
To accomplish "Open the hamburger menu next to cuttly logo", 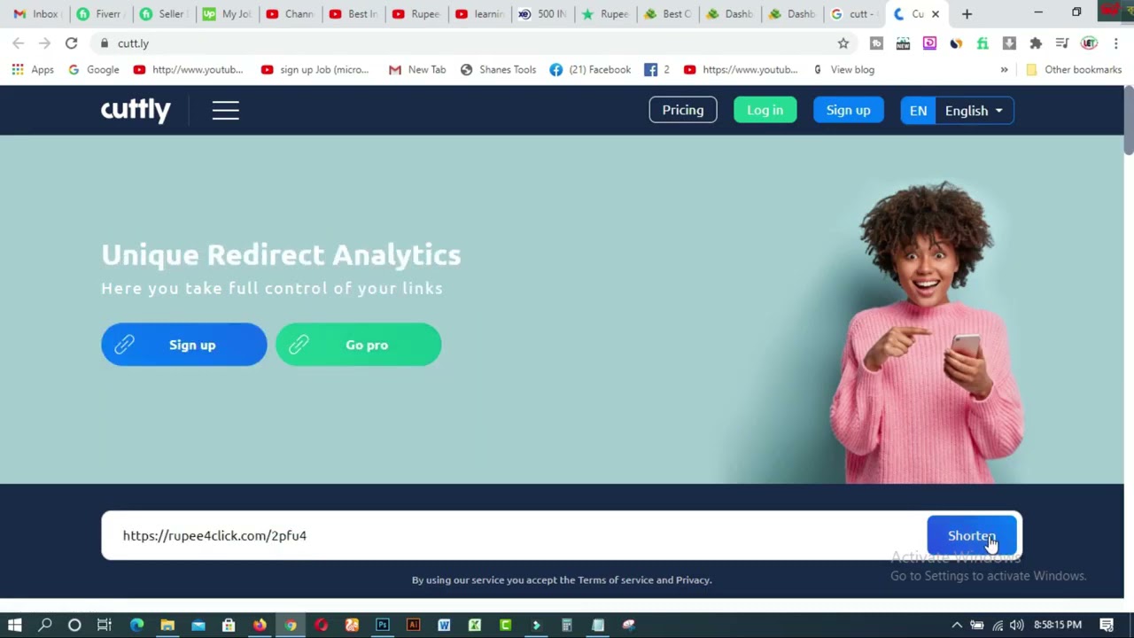I will coord(225,110).
